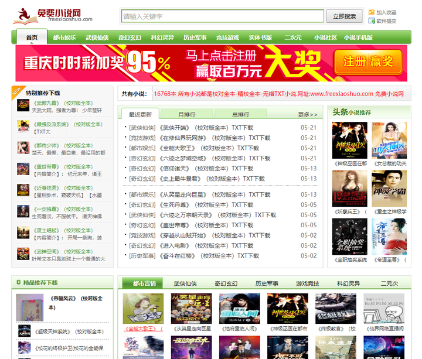Click the 更多>> link
This screenshot has height=359, width=422.
tap(307, 115)
